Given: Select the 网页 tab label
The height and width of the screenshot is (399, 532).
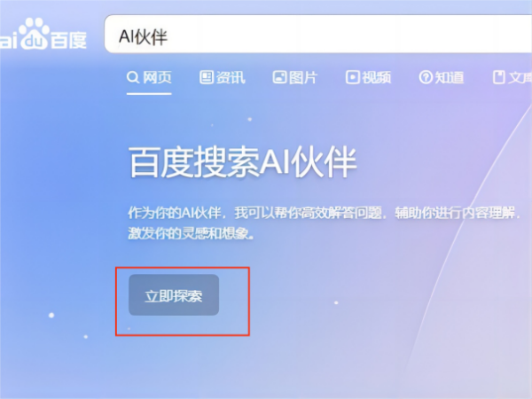Looking at the screenshot, I should point(157,78).
